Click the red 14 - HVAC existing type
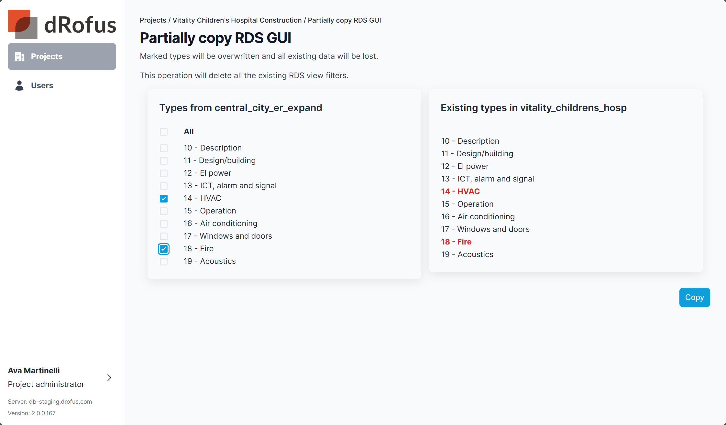This screenshot has height=425, width=726. coord(460,192)
